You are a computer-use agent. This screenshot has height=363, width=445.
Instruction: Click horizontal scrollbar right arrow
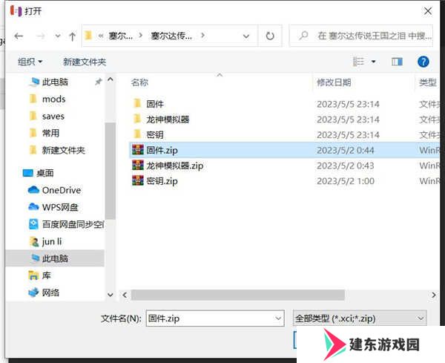(433, 295)
